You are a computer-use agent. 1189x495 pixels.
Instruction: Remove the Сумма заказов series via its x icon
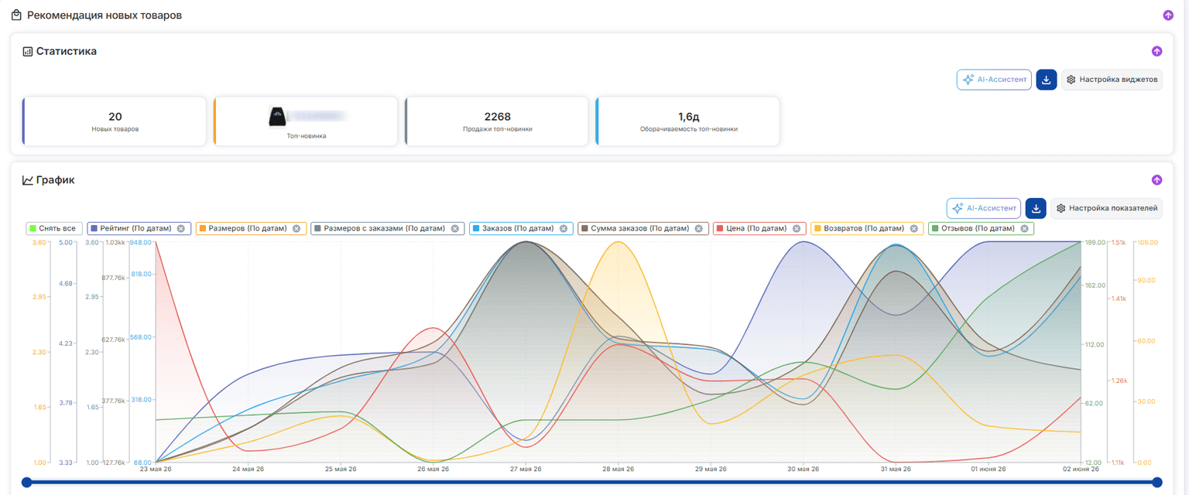point(698,228)
